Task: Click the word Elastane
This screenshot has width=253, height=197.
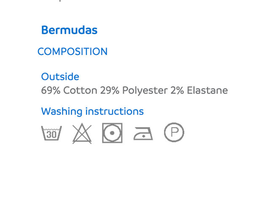Action: [207, 90]
